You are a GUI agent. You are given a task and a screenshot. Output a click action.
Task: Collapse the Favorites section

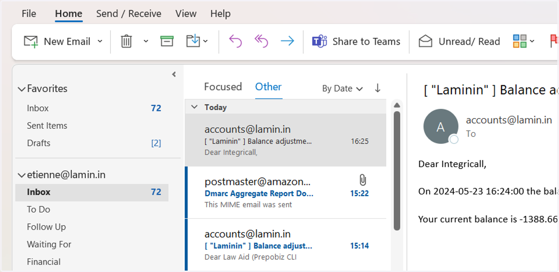(x=21, y=88)
